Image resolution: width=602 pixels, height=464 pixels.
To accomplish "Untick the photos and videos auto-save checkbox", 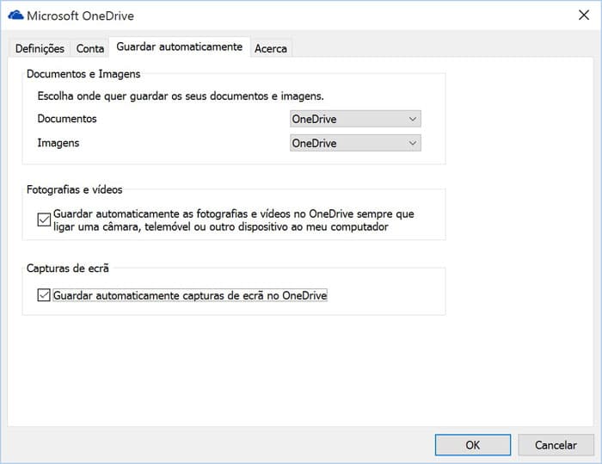I will tap(44, 220).
